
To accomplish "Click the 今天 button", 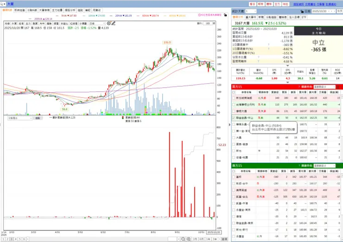I will pos(340,11).
